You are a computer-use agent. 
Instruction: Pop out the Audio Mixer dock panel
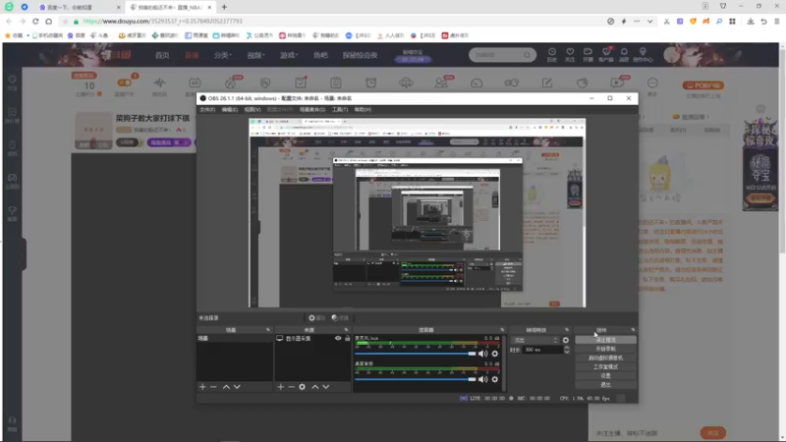tap(502, 330)
